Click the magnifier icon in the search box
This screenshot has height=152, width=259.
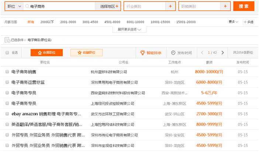27,6
